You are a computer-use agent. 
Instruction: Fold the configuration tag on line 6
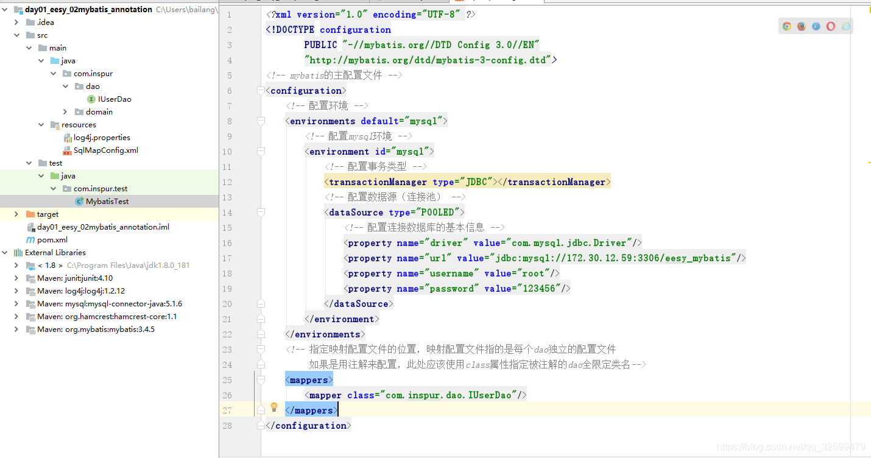[261, 91]
